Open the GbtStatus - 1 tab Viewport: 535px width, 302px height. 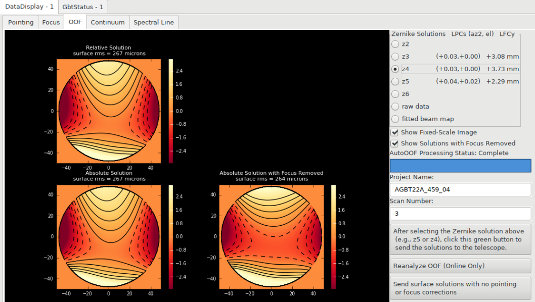pyautogui.click(x=82, y=7)
